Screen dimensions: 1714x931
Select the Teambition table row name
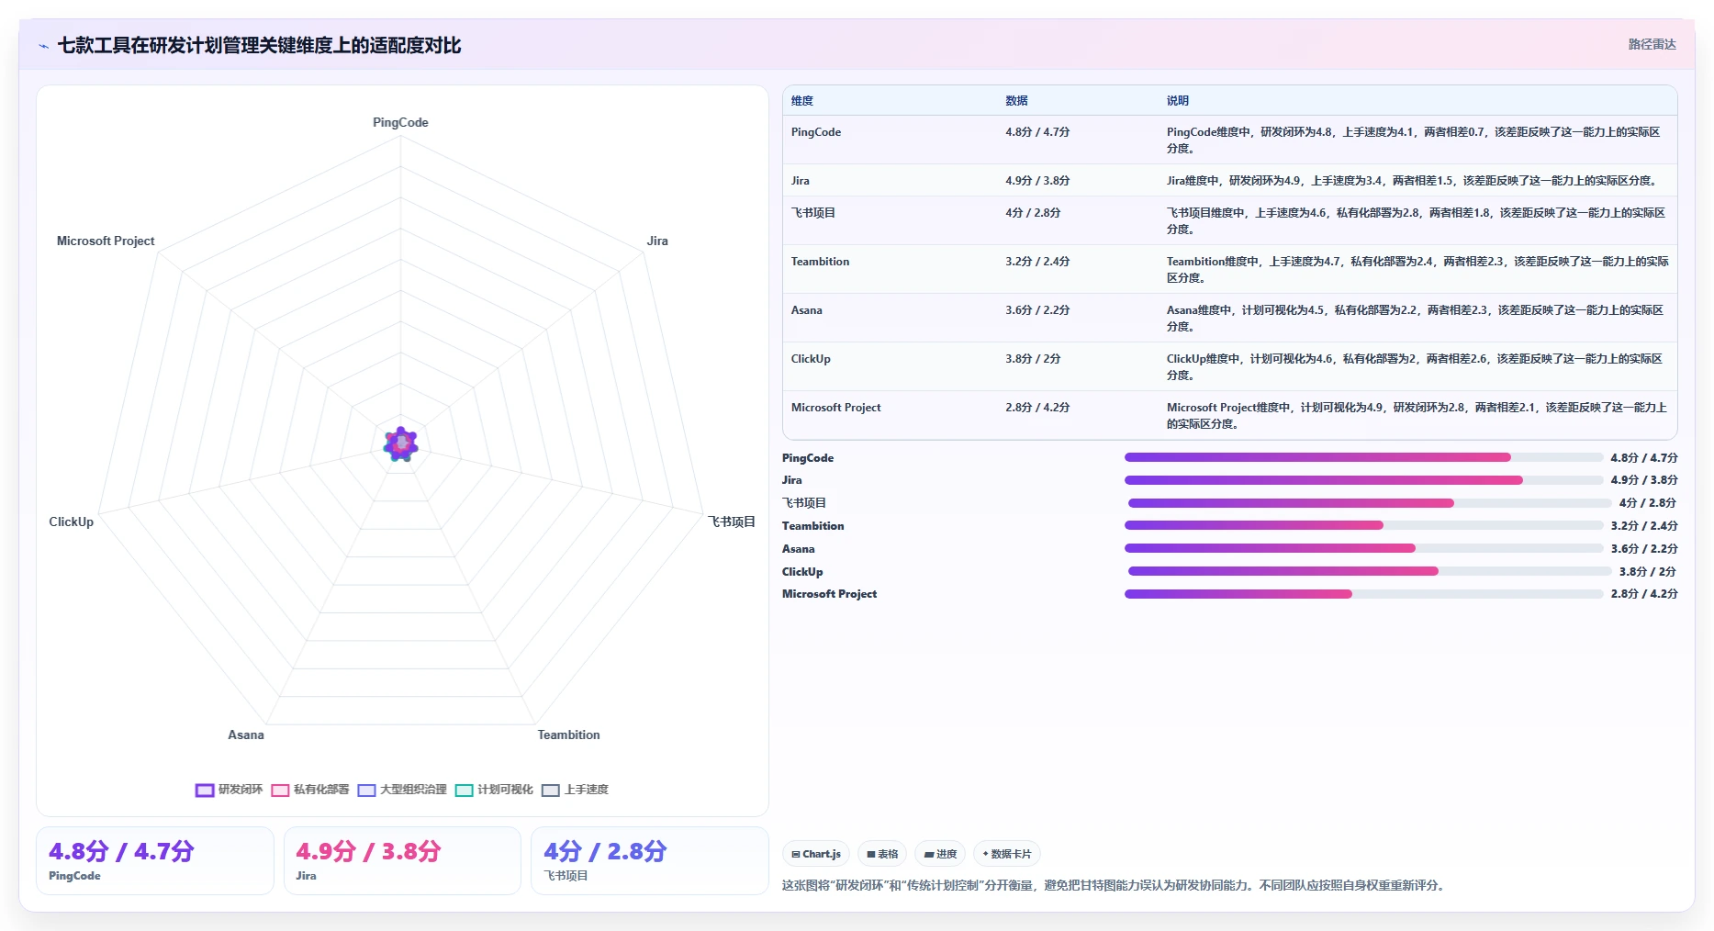[x=820, y=262]
